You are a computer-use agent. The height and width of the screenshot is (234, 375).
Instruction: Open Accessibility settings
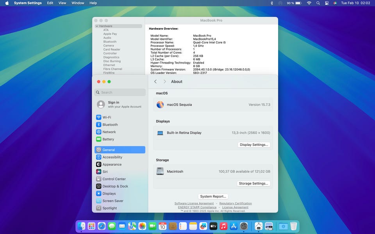coord(112,157)
